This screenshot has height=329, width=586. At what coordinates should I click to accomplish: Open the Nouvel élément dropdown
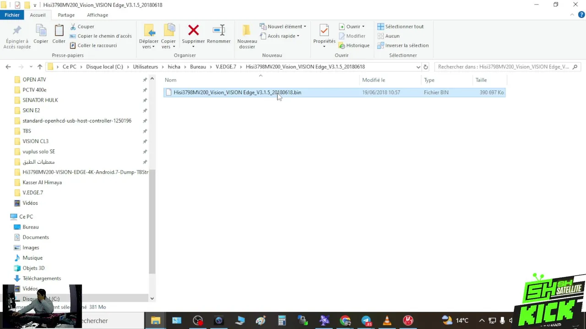[283, 27]
